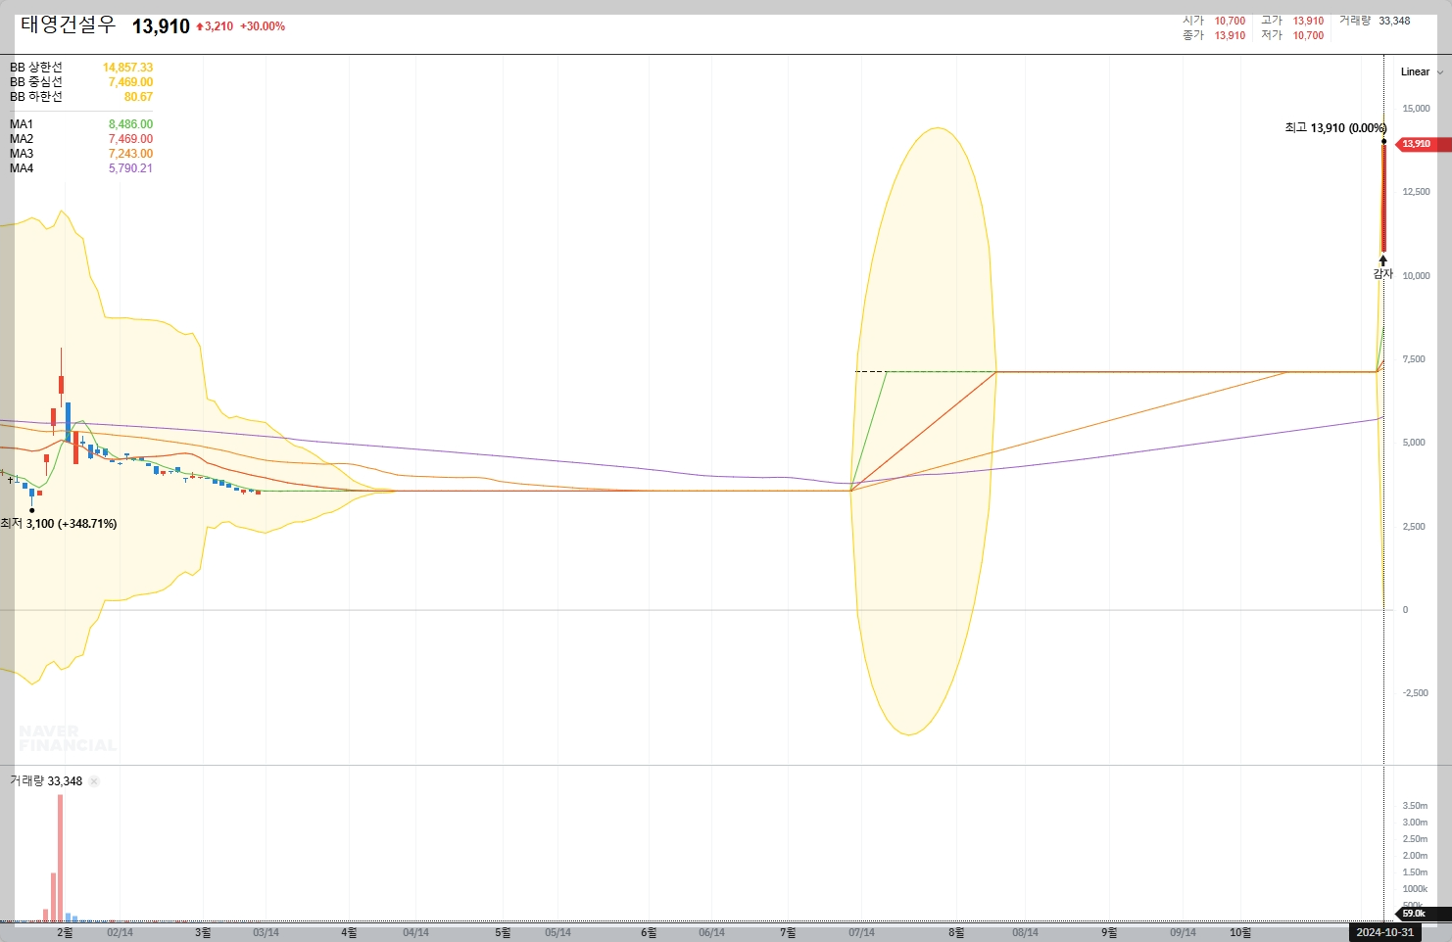Click the 10월 label on time axis
The image size is (1452, 942).
[x=1240, y=932]
